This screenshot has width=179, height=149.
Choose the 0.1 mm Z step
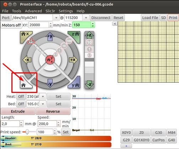coord(89,55)
